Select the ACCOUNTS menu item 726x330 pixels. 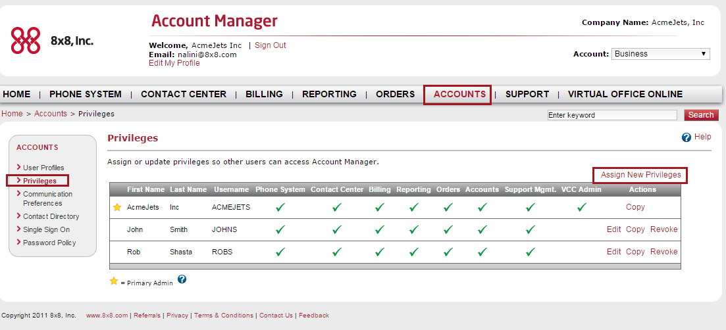459,94
